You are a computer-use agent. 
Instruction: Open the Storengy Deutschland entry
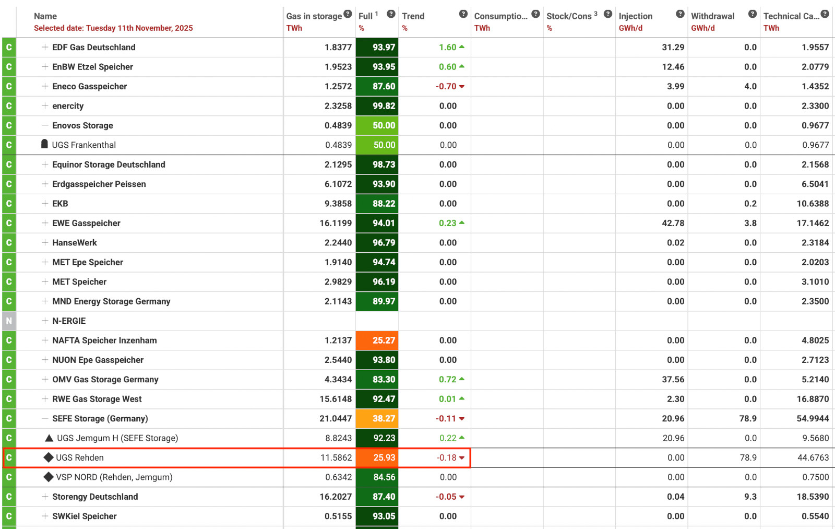95,497
